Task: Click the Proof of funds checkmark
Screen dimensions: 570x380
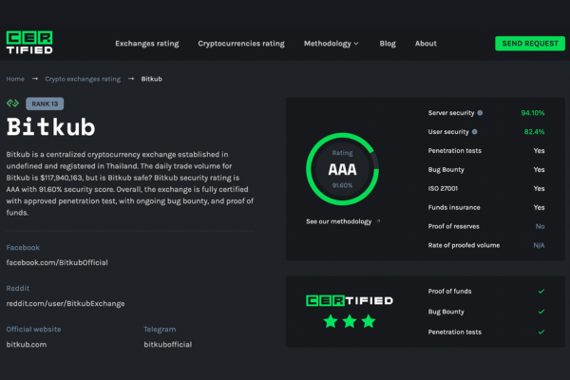Action: tap(541, 292)
